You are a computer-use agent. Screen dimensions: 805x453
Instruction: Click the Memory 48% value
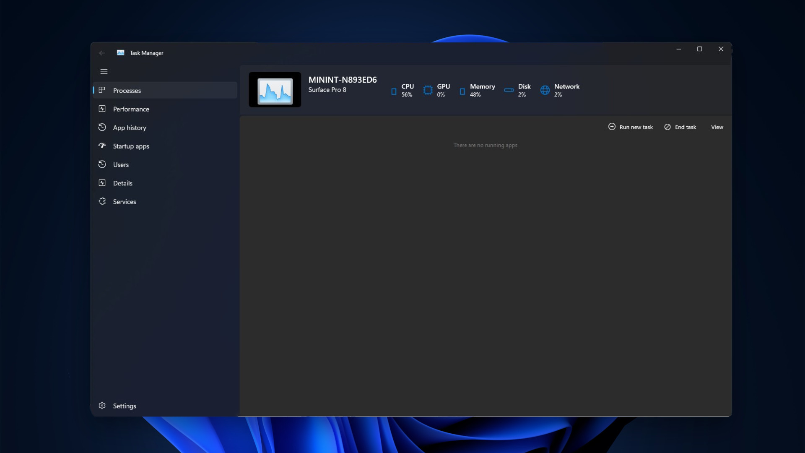(x=475, y=95)
